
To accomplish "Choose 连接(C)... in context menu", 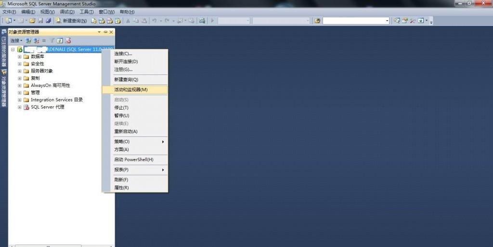I will pyautogui.click(x=135, y=54).
